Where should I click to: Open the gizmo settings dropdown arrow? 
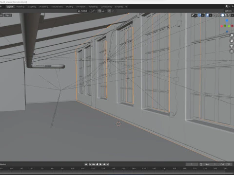coord(203,15)
